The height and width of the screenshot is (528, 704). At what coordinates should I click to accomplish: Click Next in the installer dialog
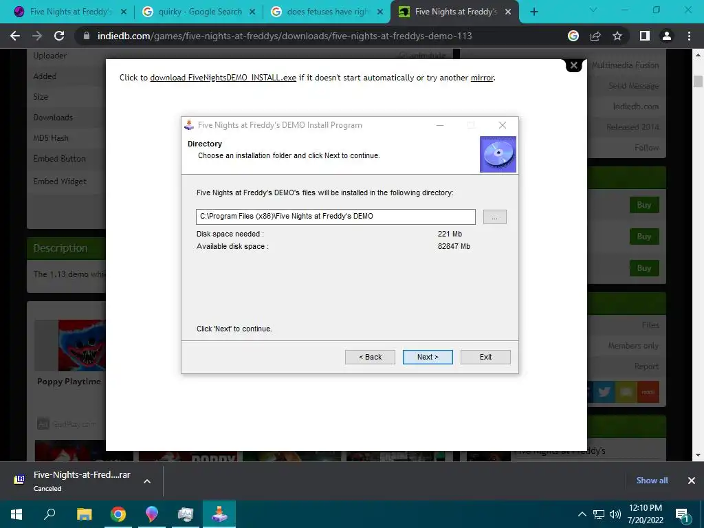pyautogui.click(x=428, y=357)
